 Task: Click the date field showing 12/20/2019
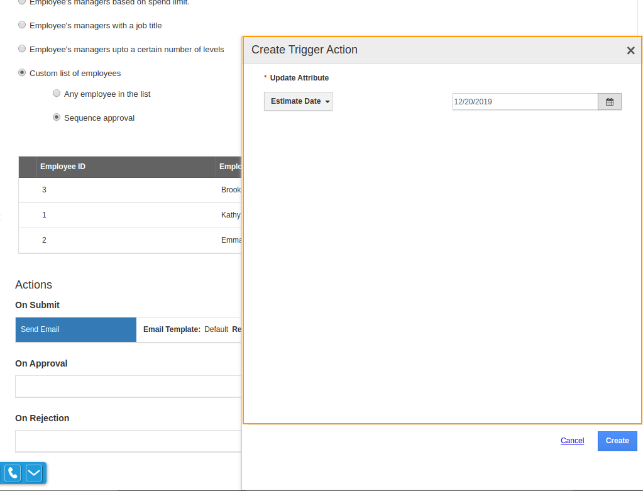[x=524, y=102]
